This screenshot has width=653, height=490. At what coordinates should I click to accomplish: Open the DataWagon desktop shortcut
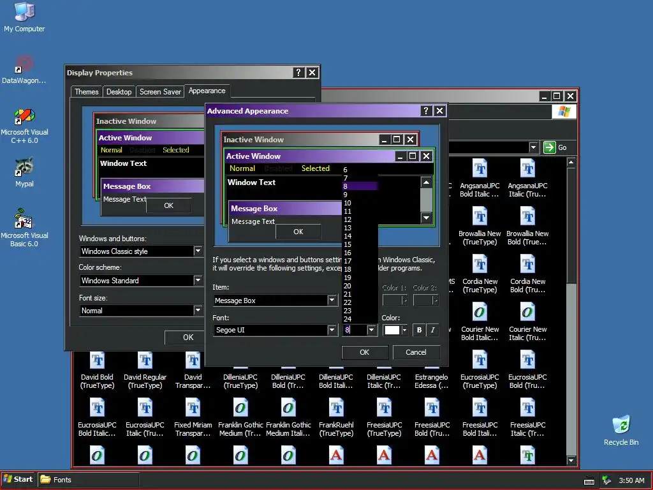(x=24, y=69)
